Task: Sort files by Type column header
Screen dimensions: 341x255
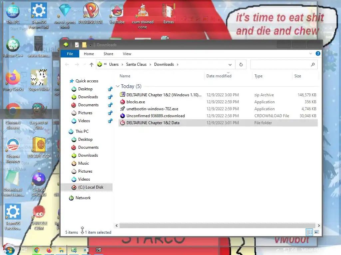Action: coord(258,76)
